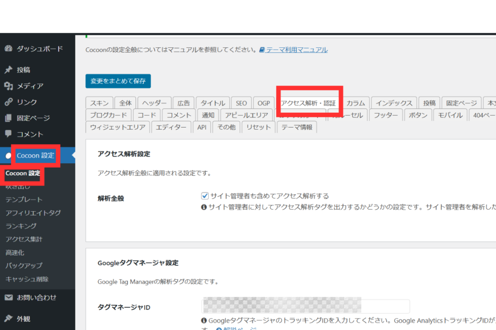
Task: Open the バックアップ submenu item
Action: click(x=24, y=266)
